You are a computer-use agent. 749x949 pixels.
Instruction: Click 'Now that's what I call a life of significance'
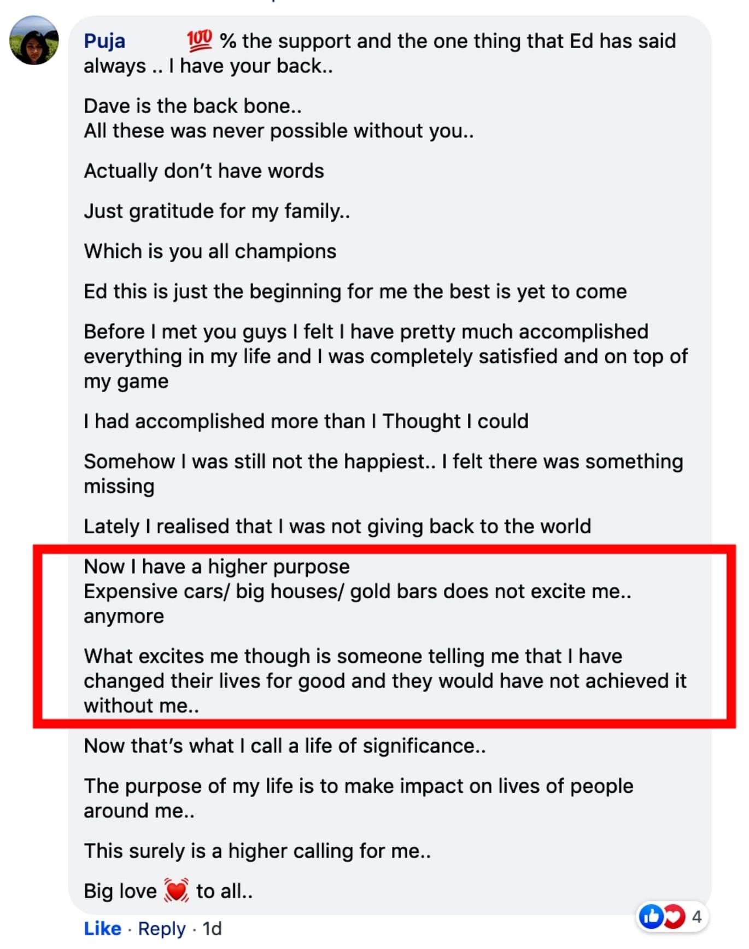coord(284,746)
